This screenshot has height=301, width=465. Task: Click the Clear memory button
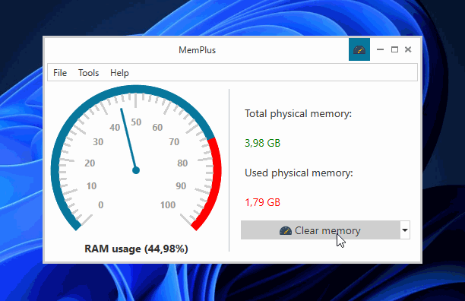(x=321, y=230)
